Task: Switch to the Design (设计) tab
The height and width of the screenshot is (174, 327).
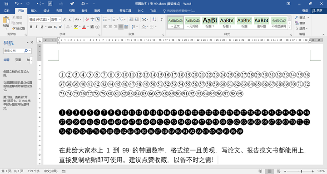Action: coord(46,10)
